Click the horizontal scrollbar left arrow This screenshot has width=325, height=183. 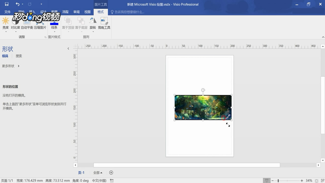coord(75,165)
